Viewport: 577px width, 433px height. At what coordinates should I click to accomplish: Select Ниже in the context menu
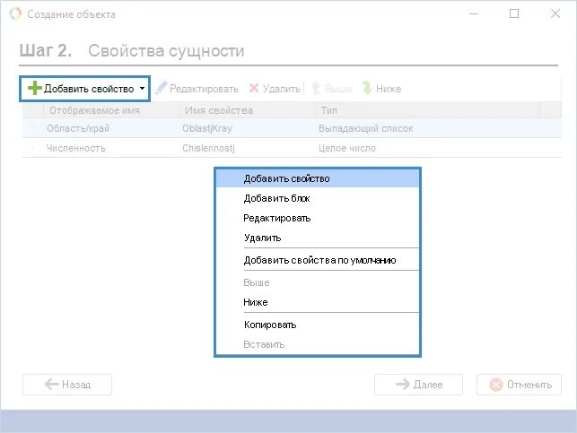point(318,302)
